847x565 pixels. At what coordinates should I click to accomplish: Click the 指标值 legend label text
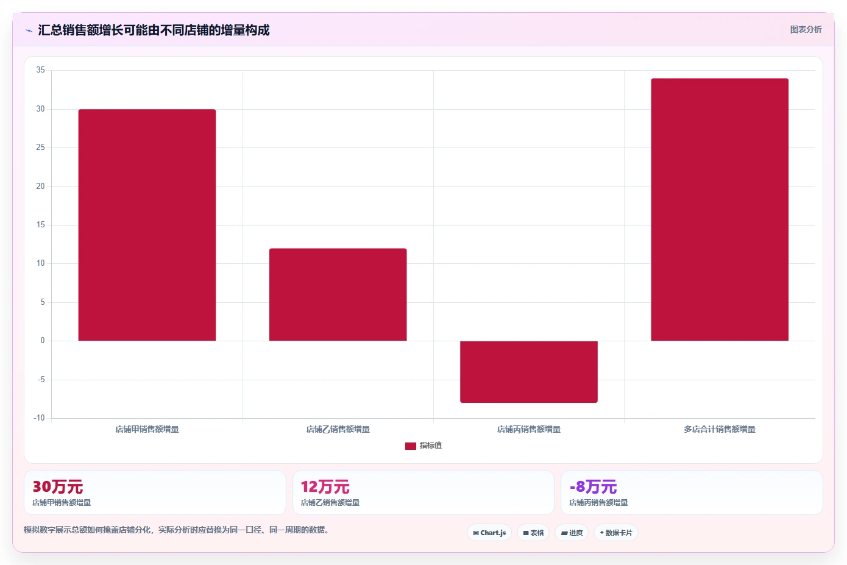point(431,446)
